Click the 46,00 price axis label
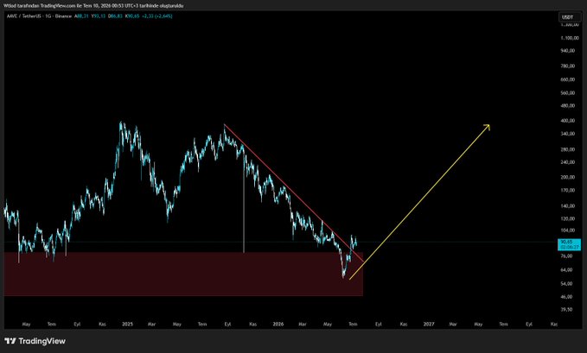This screenshot has width=587, height=353. pyautogui.click(x=567, y=297)
